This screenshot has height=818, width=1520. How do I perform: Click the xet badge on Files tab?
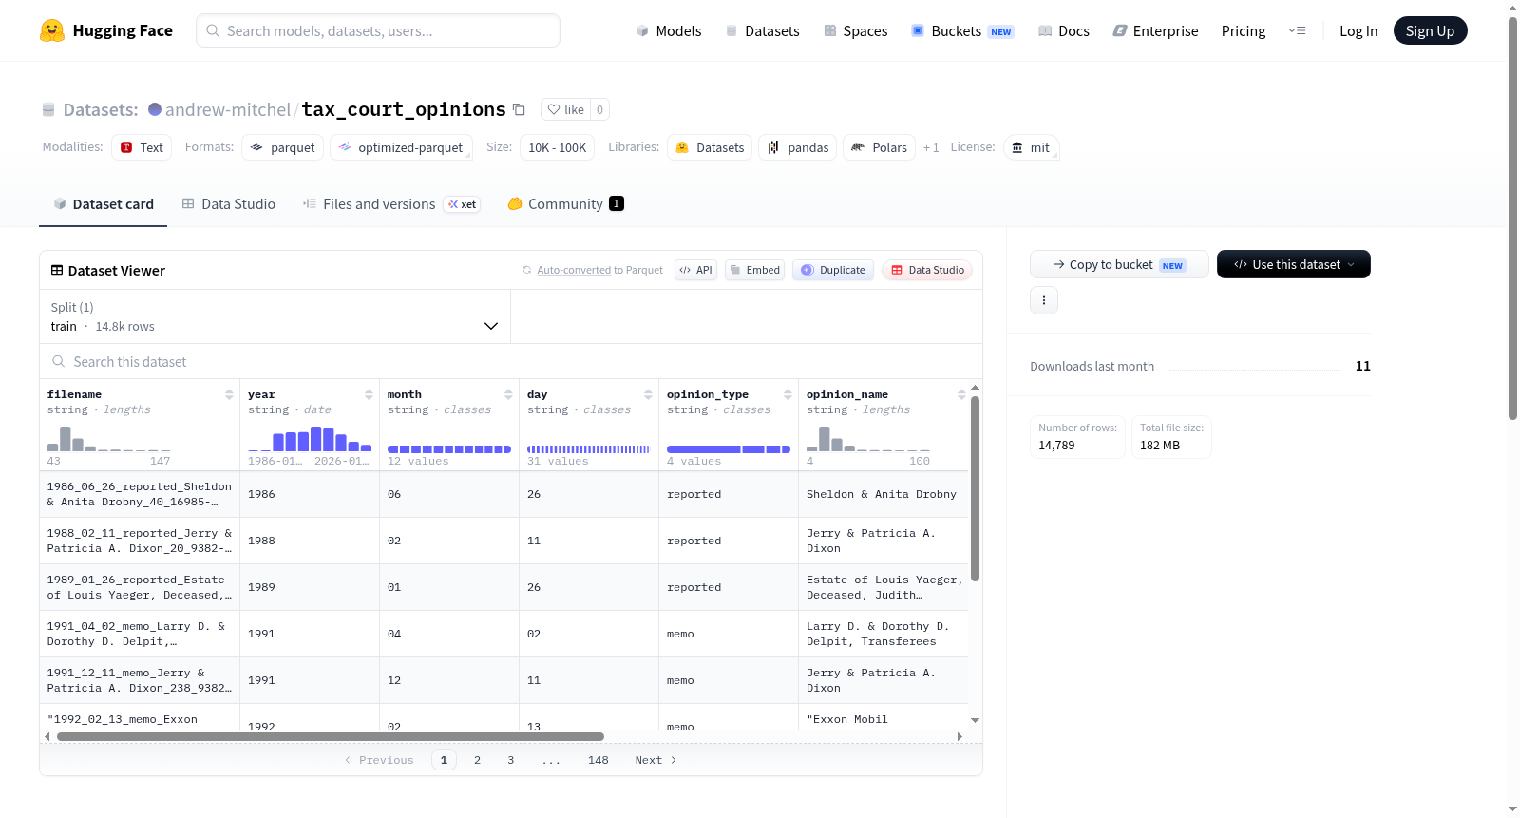pos(463,204)
